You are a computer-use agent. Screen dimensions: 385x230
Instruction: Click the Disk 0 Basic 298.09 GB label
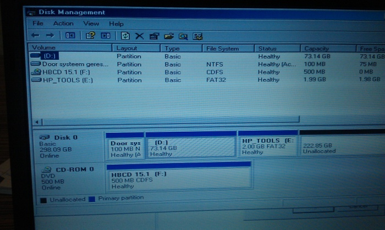pos(58,147)
